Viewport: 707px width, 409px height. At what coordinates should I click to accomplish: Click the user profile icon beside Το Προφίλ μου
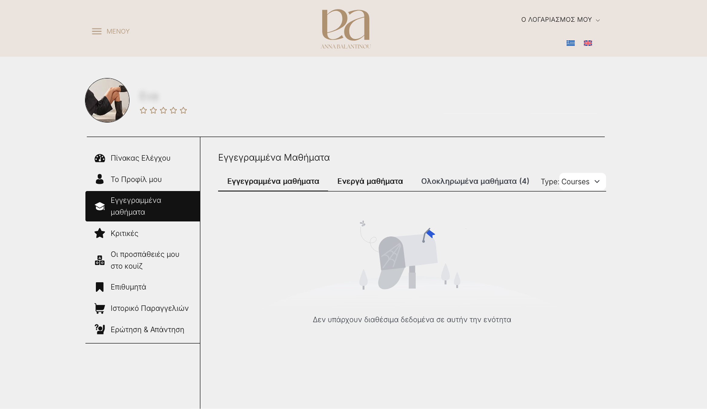tap(100, 179)
